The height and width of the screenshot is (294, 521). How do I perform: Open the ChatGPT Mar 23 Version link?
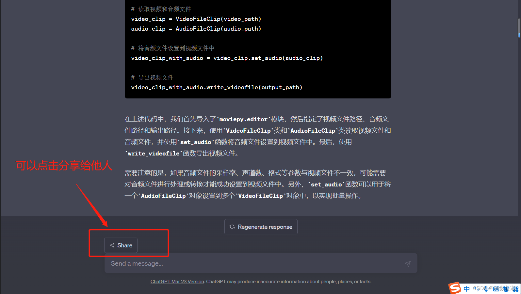click(x=177, y=282)
